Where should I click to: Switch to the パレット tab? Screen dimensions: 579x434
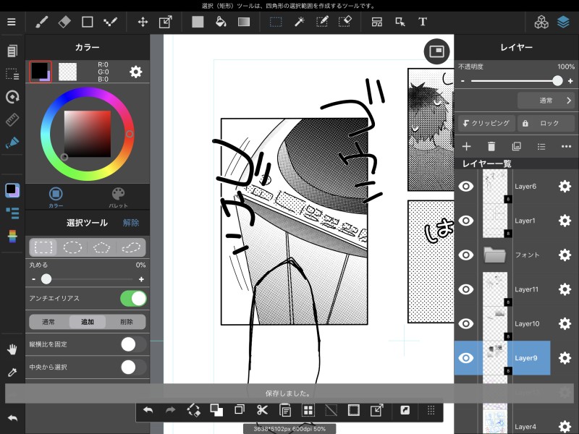coord(118,197)
